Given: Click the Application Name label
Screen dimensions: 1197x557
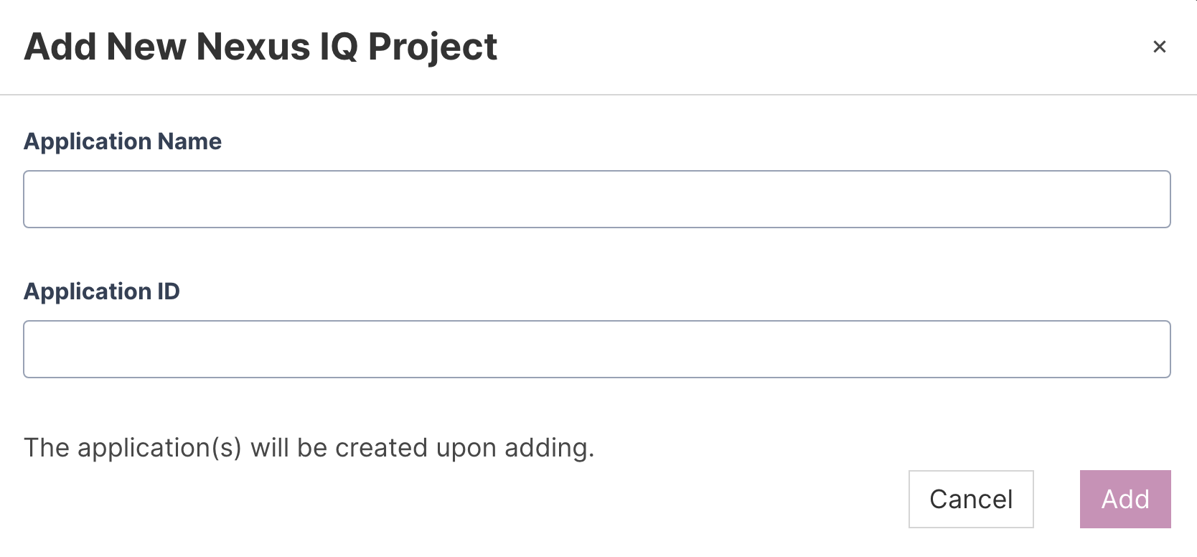Looking at the screenshot, I should pos(123,141).
